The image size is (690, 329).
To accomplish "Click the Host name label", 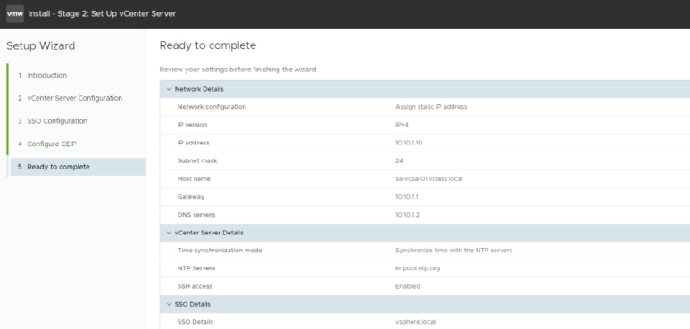I will click(194, 179).
